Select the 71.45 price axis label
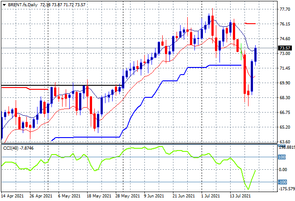Viewport: 295px width, 201px height. tap(285, 68)
